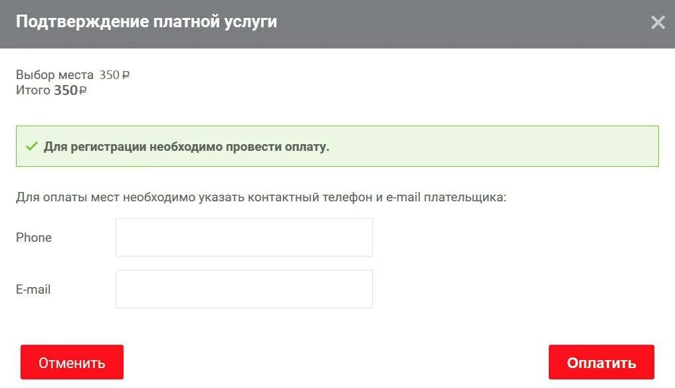This screenshot has width=675, height=388.
Task: Click the Phone field label
Action: (34, 238)
